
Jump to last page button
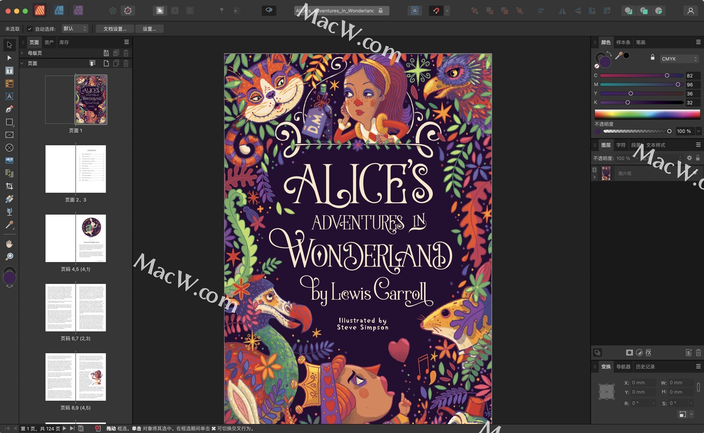[72, 428]
